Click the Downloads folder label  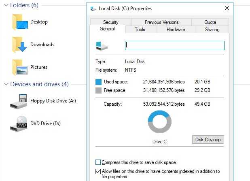tap(42, 45)
